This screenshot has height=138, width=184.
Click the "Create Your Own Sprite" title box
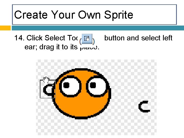pyautogui.click(x=94, y=15)
